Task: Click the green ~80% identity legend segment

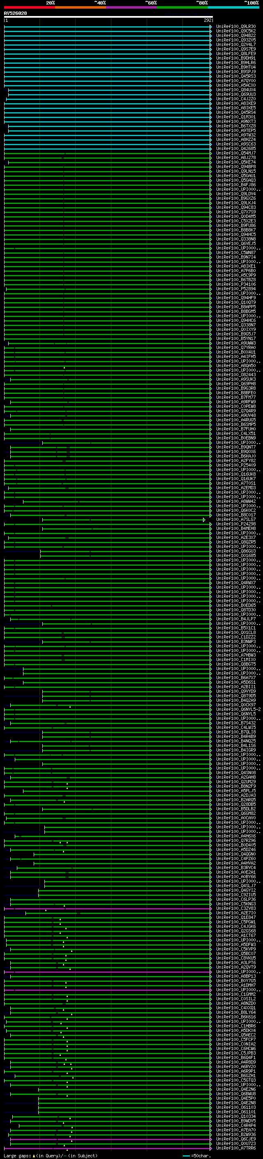Action: 182,7
